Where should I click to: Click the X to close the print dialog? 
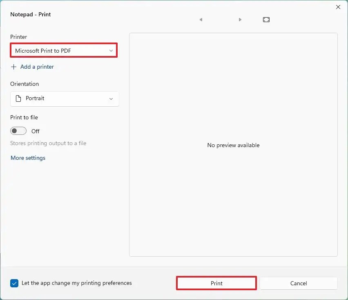(x=338, y=7)
